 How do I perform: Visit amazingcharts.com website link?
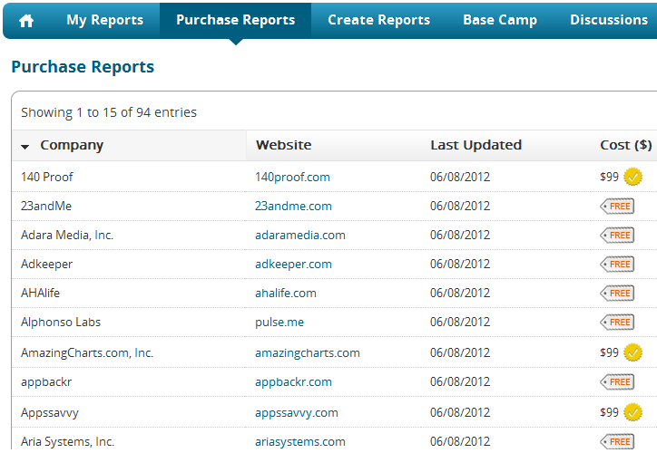pyautogui.click(x=307, y=352)
